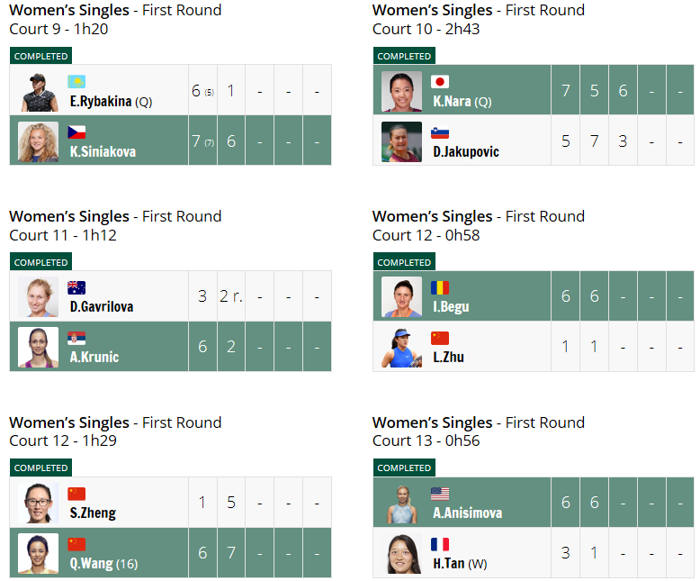The image size is (700, 581).
Task: Click the Romanian flag beside I.Begu
Action: pos(440,288)
